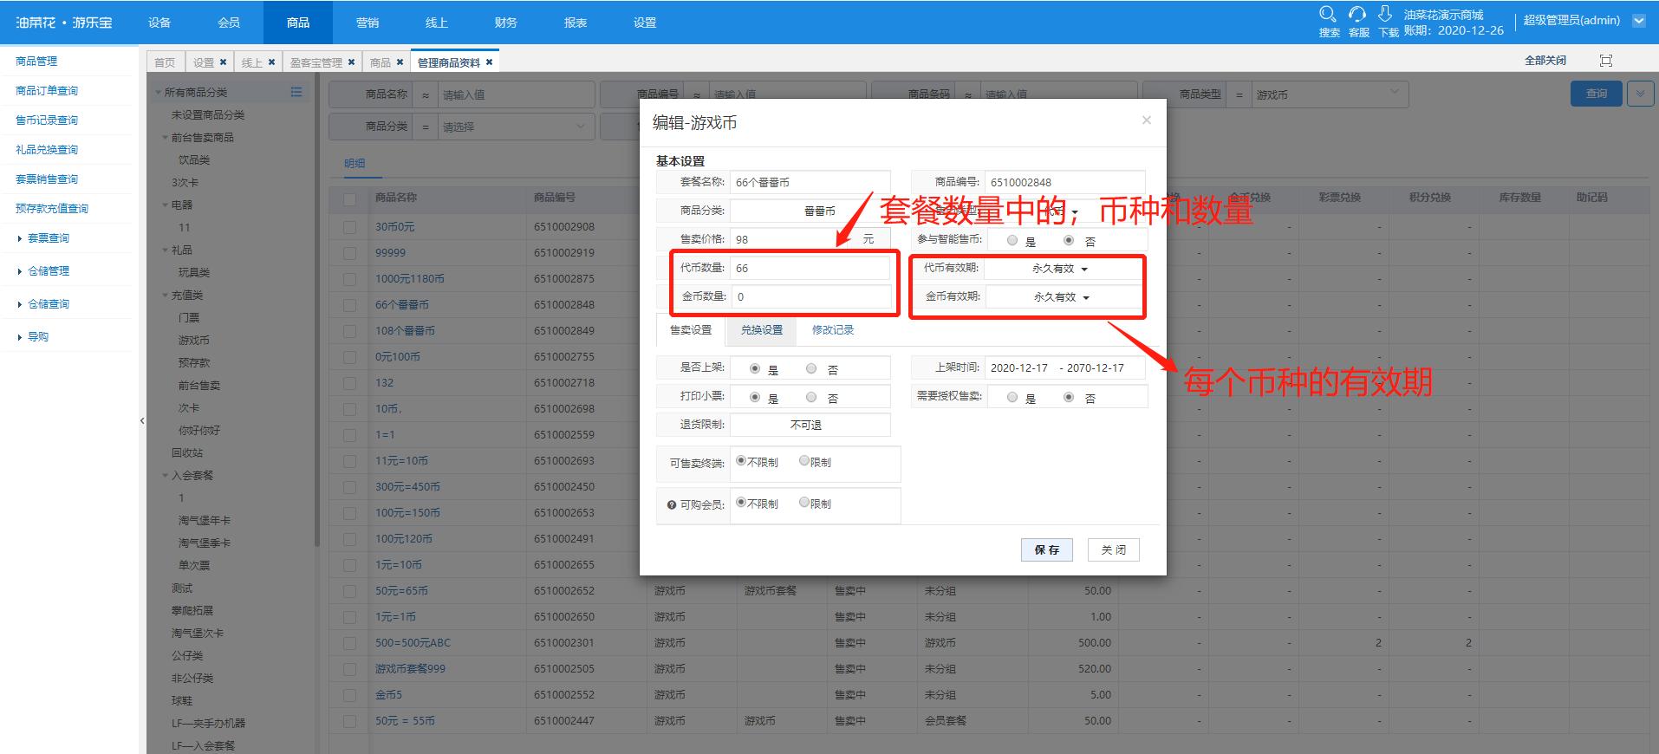The width and height of the screenshot is (1659, 754).
Task: Click the 查询 button
Action: pyautogui.click(x=1597, y=94)
